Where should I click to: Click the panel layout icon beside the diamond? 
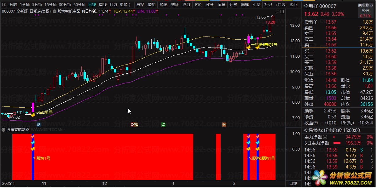(282, 11)
